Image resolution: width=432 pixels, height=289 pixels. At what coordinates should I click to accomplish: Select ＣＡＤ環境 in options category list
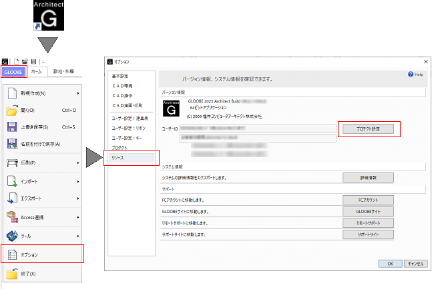click(x=122, y=86)
